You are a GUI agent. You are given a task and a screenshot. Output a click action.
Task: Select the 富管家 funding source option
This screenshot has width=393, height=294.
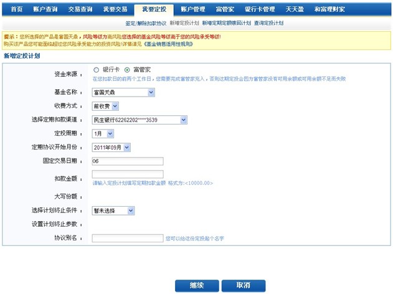[x=128, y=70]
